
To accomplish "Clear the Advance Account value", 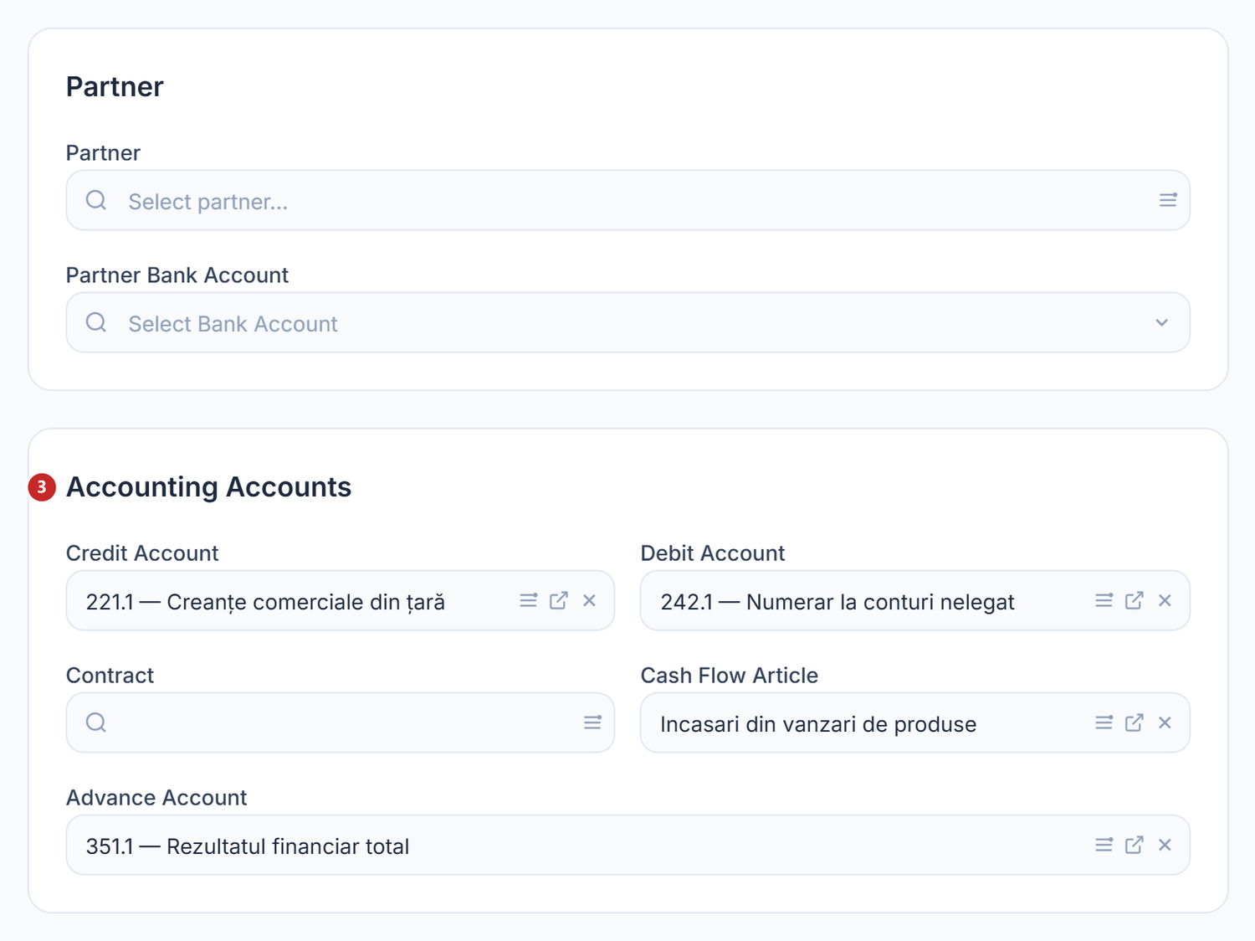I will [1165, 845].
